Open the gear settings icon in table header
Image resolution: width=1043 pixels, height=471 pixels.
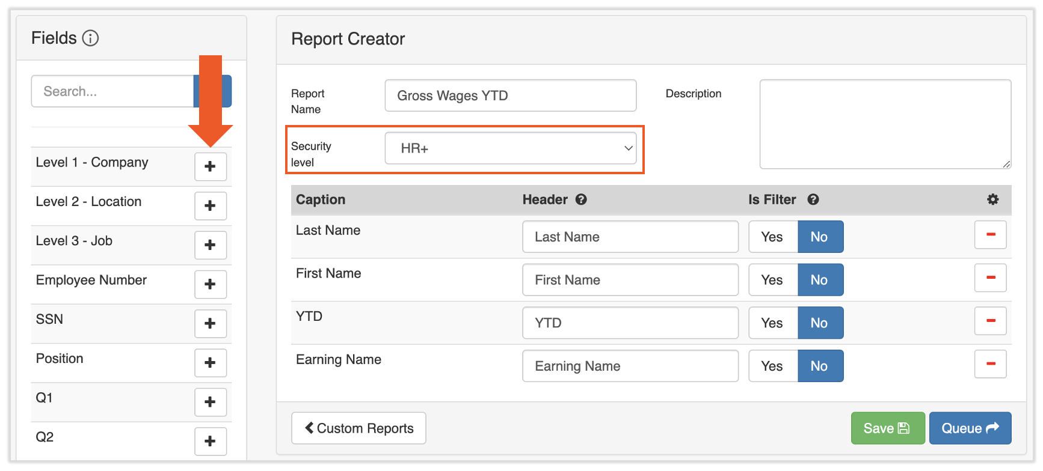point(992,199)
